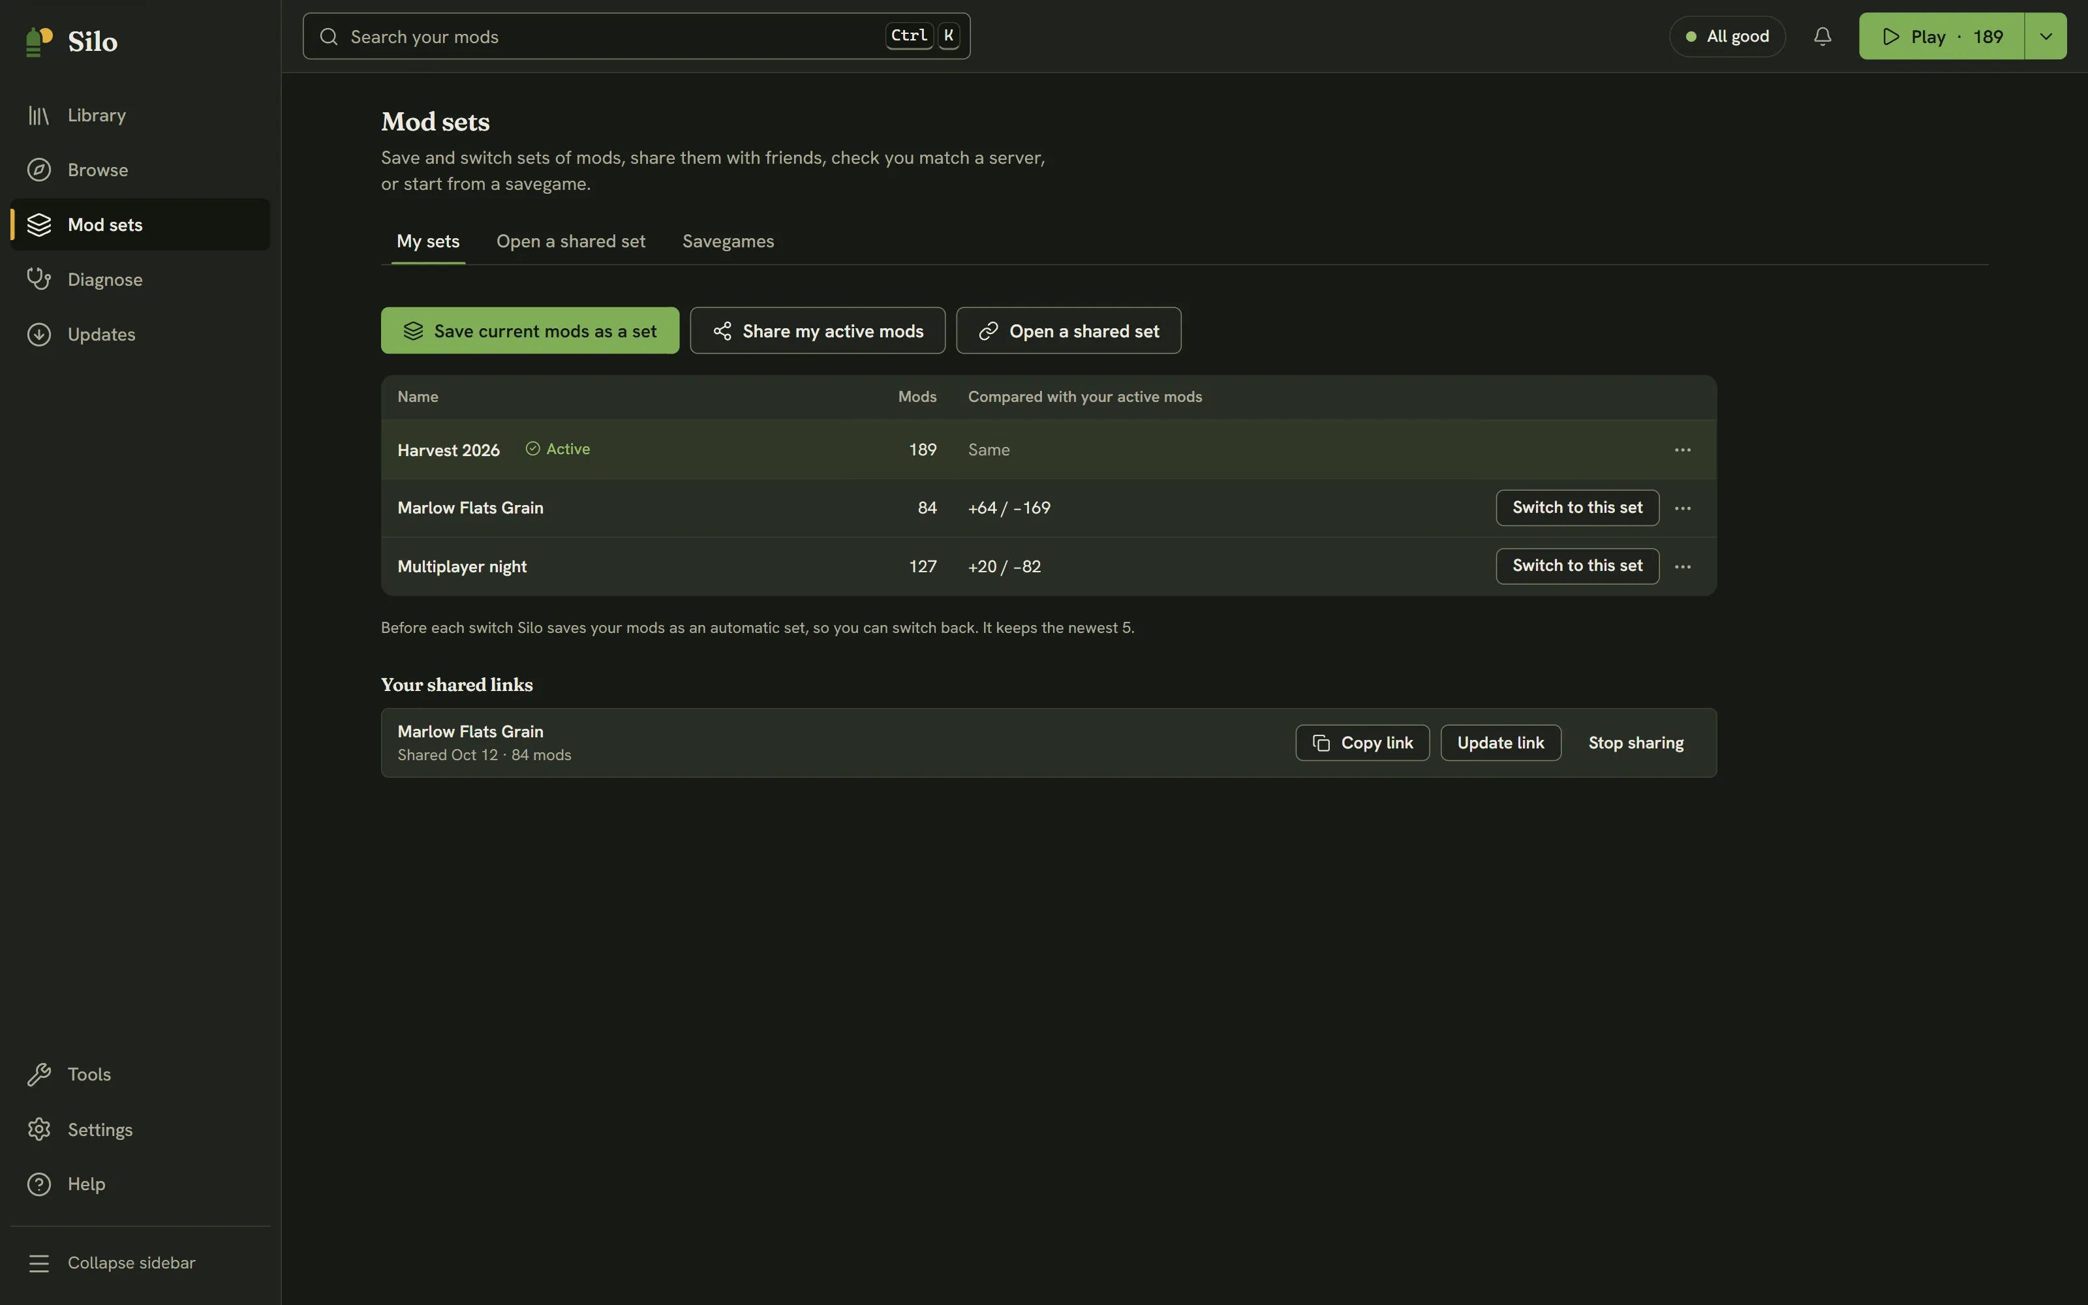Click the Name column header
The image size is (2088, 1305).
pyautogui.click(x=418, y=397)
